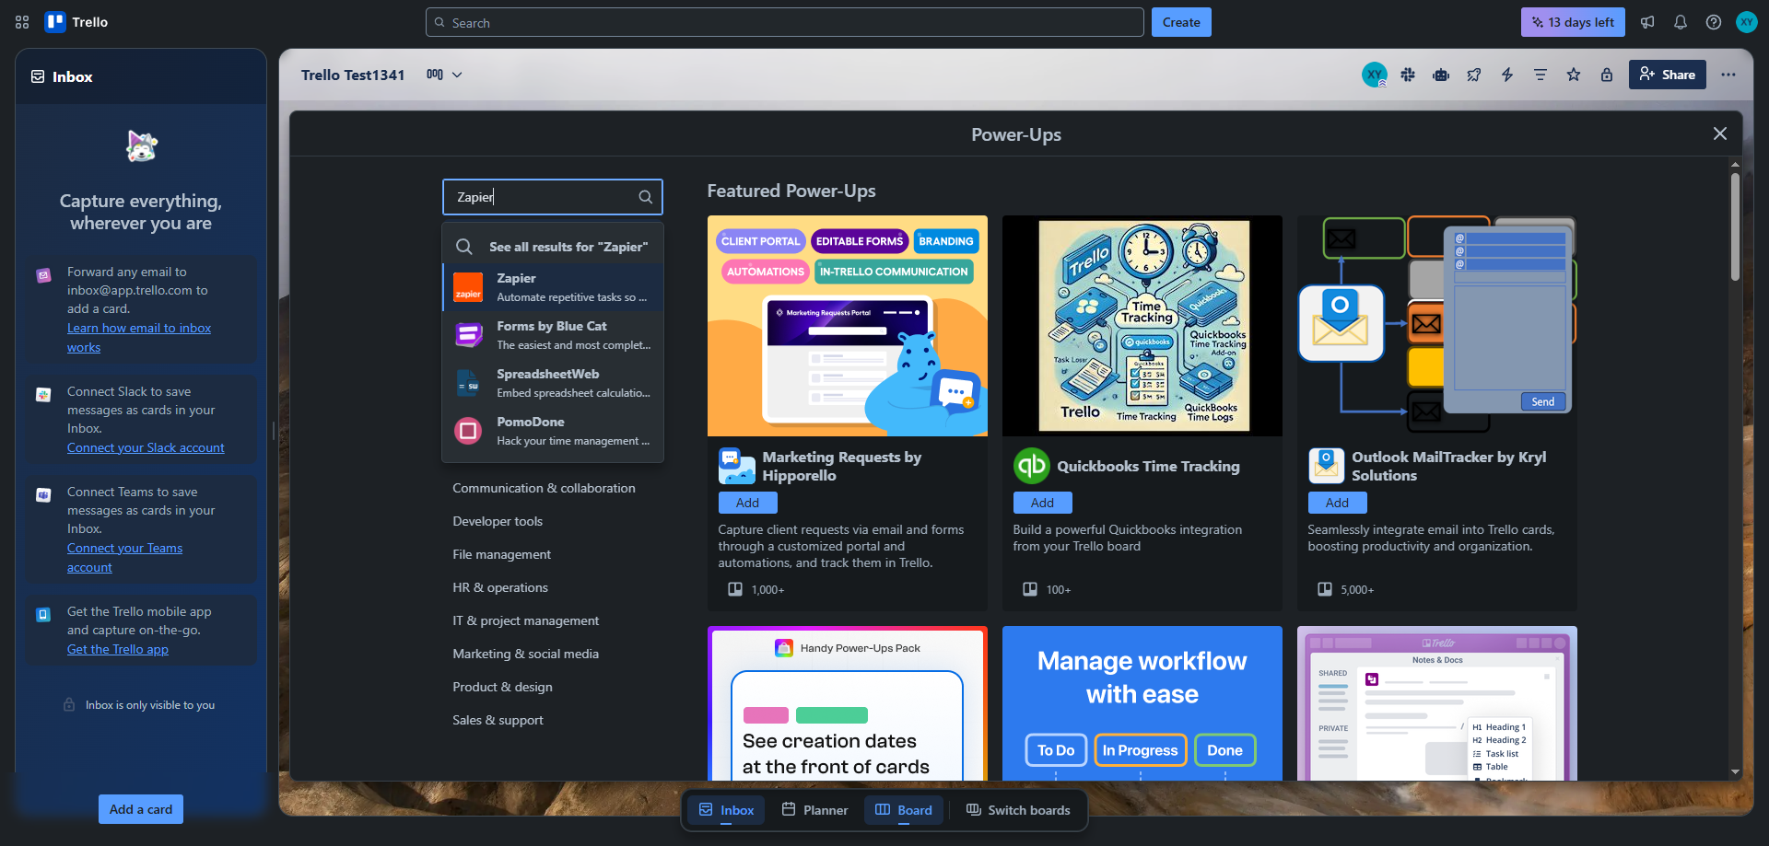The height and width of the screenshot is (846, 1769).
Task: Switch to the Inbox tab in bottom bar
Action: pos(727,810)
